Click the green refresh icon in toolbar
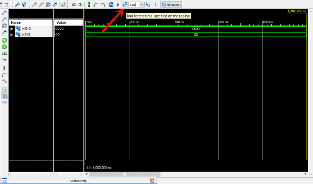 tap(63, 4)
